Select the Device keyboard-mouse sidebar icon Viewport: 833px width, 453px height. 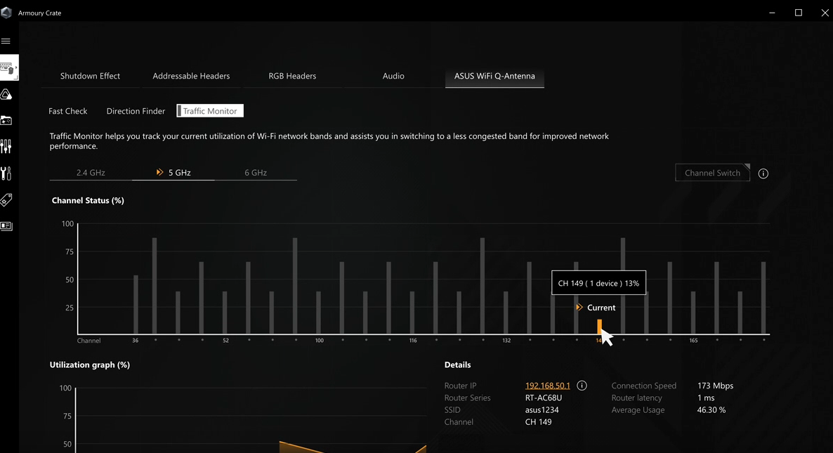point(8,68)
